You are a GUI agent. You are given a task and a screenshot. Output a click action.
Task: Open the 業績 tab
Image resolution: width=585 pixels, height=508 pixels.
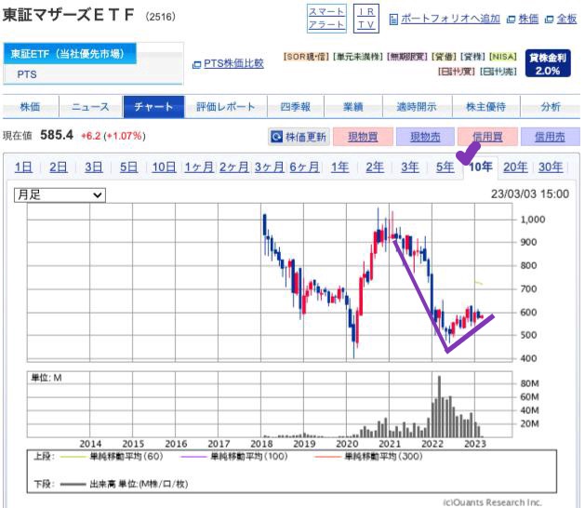[352, 107]
